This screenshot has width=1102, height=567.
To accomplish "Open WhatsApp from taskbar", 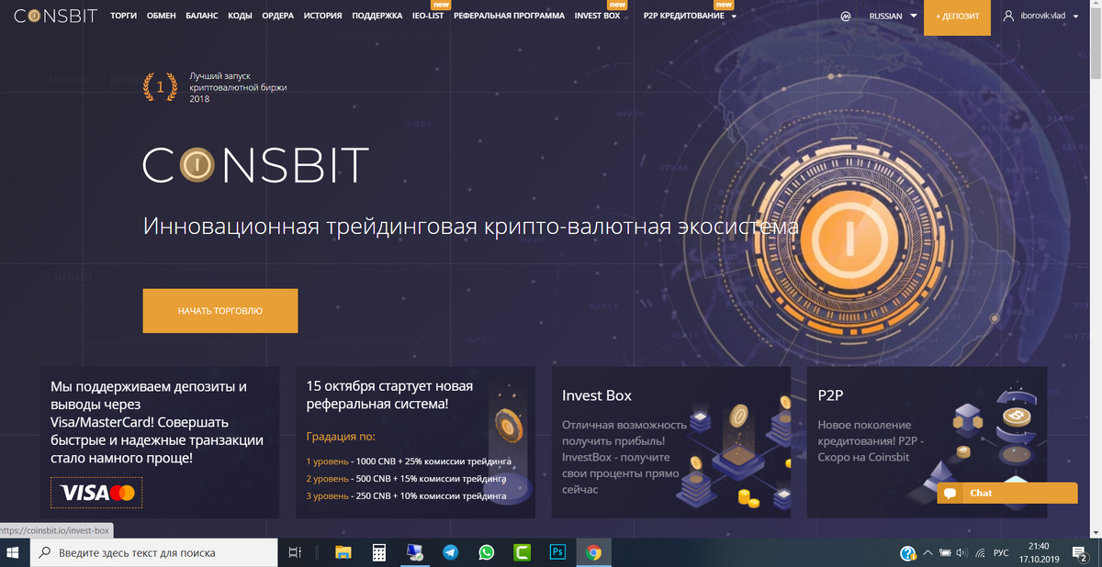I will [486, 552].
